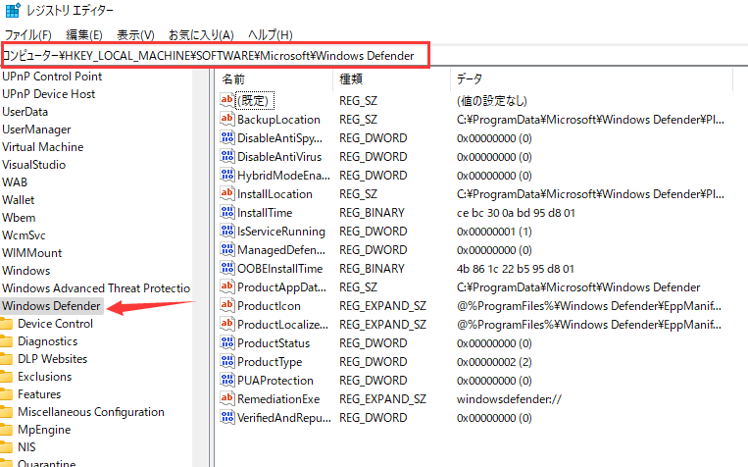Click the string icon beside ProductAppDat...
748x467 pixels.
(227, 286)
